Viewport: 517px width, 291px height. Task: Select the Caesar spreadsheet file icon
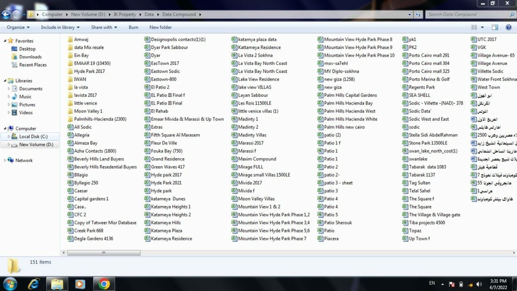pos(70,191)
